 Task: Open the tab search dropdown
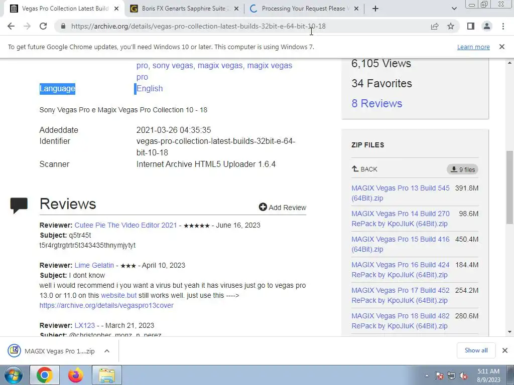454,9
